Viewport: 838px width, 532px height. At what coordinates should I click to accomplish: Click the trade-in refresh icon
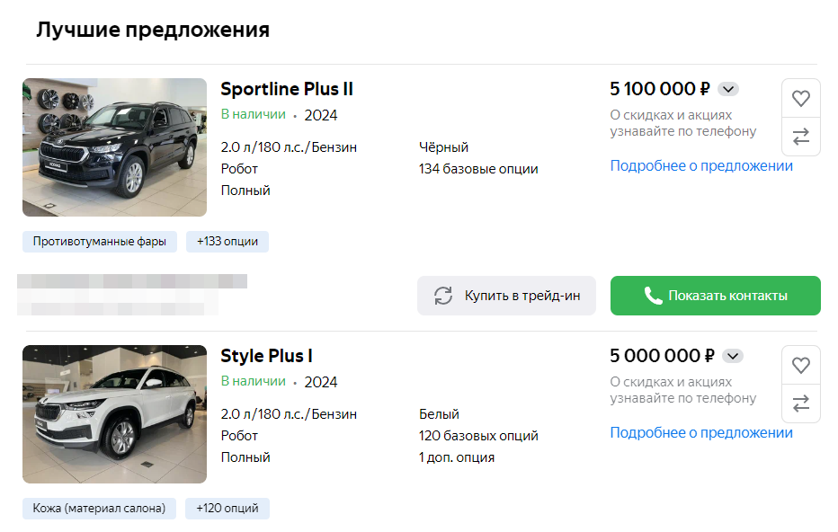(442, 295)
